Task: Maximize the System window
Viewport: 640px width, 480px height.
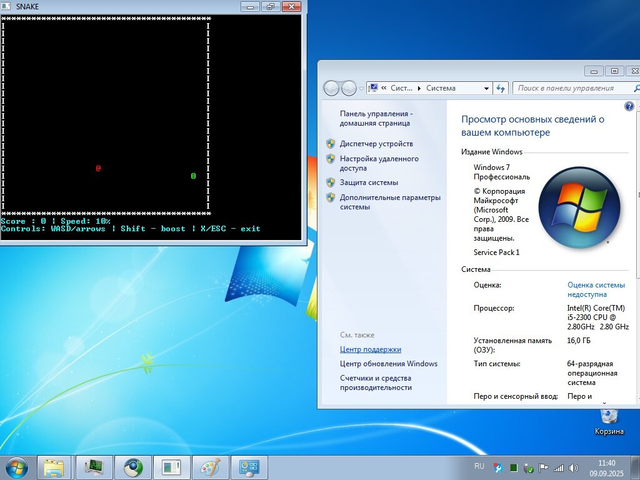Action: [614, 71]
